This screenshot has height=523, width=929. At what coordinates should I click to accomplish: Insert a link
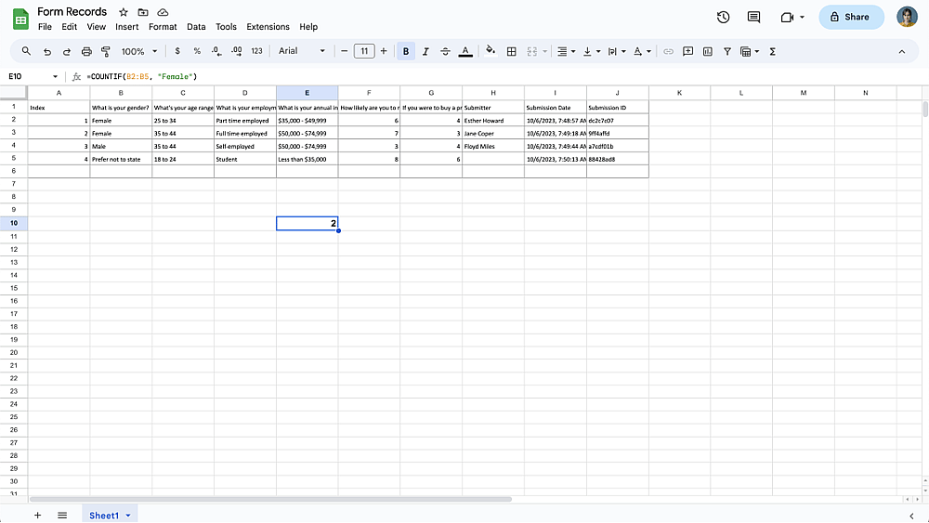pyautogui.click(x=668, y=51)
